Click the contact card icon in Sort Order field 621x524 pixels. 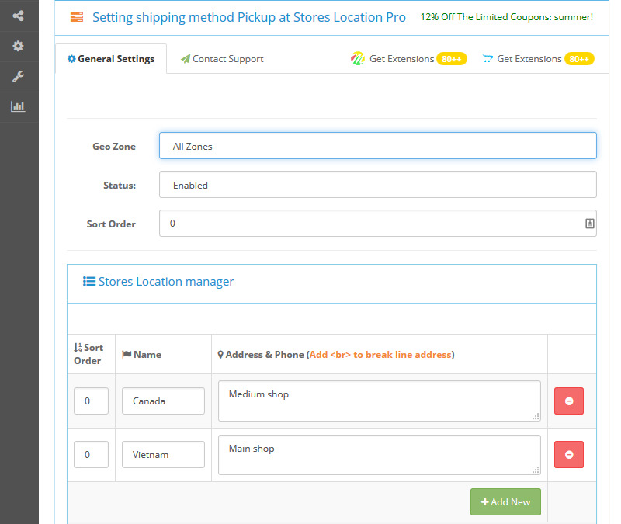(589, 224)
